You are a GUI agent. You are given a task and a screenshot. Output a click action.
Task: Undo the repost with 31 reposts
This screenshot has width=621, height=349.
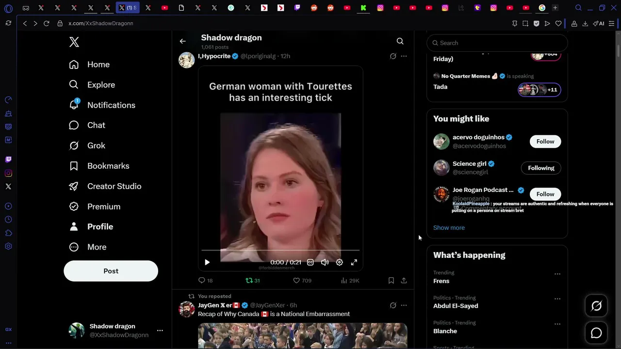[x=253, y=281]
